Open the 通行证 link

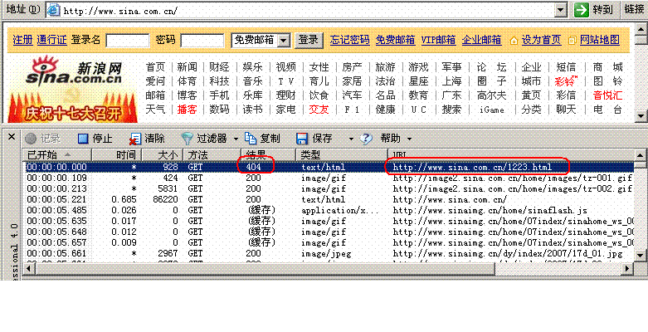click(x=51, y=40)
